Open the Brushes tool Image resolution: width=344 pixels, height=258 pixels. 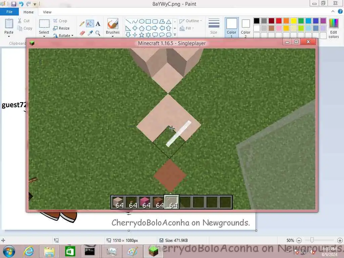113,26
